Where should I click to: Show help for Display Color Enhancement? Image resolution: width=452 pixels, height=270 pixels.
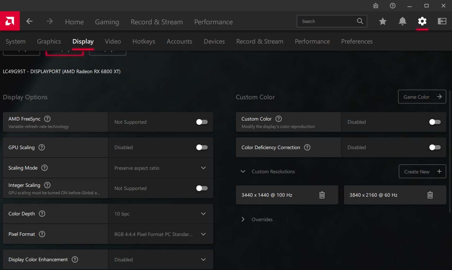coord(75,259)
